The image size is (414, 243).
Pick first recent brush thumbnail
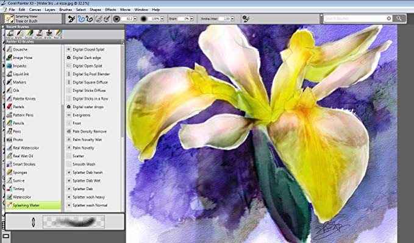(x=10, y=33)
